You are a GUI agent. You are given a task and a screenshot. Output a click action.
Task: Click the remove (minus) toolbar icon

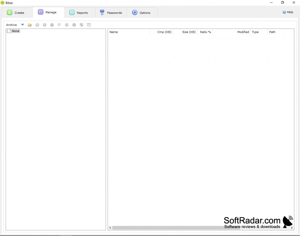[x=52, y=25]
